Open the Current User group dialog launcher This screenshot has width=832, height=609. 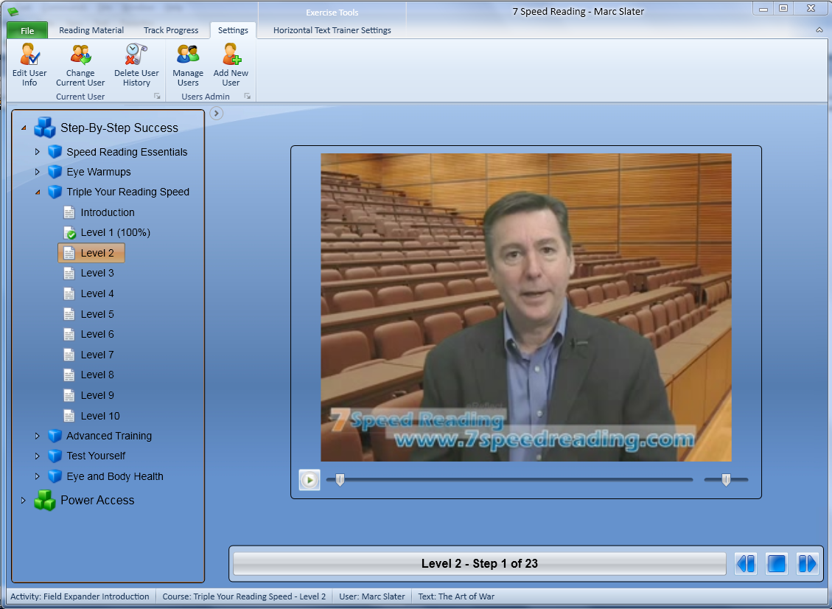click(x=157, y=97)
